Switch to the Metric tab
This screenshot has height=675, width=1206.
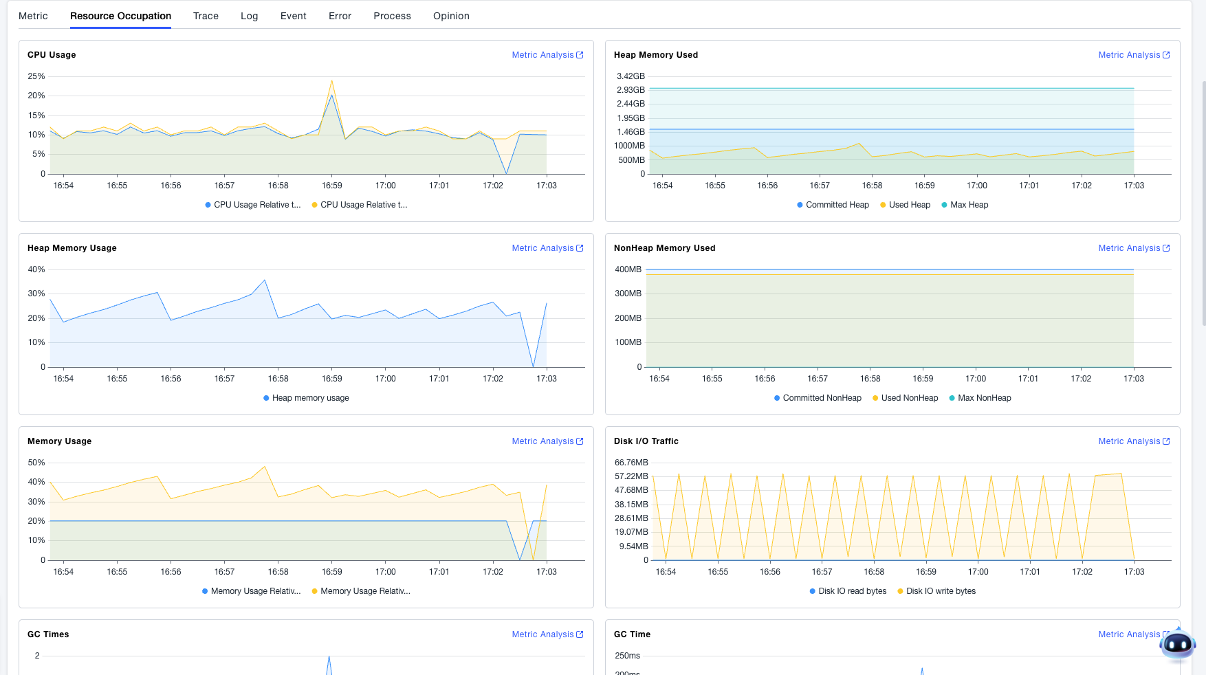click(x=33, y=16)
